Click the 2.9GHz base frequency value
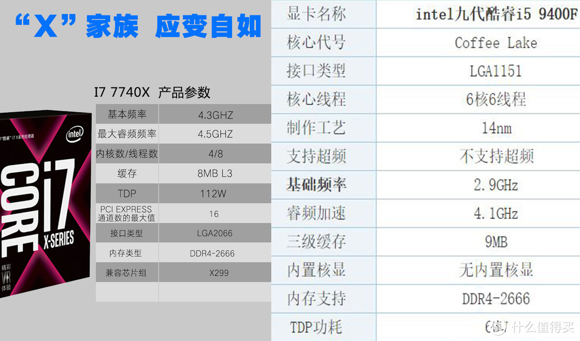This screenshot has width=580, height=341. tap(496, 185)
